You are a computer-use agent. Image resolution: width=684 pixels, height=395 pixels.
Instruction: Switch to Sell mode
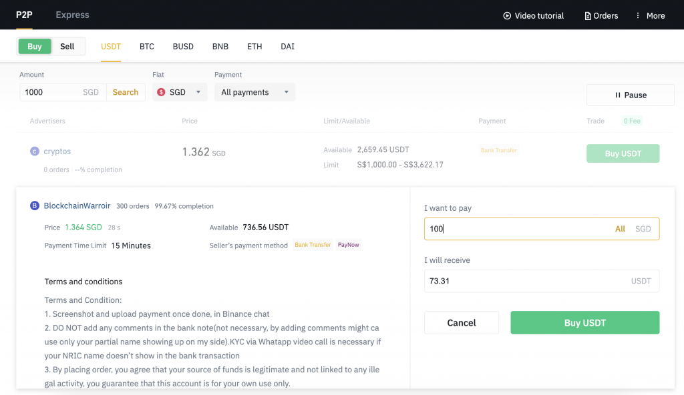pos(67,46)
